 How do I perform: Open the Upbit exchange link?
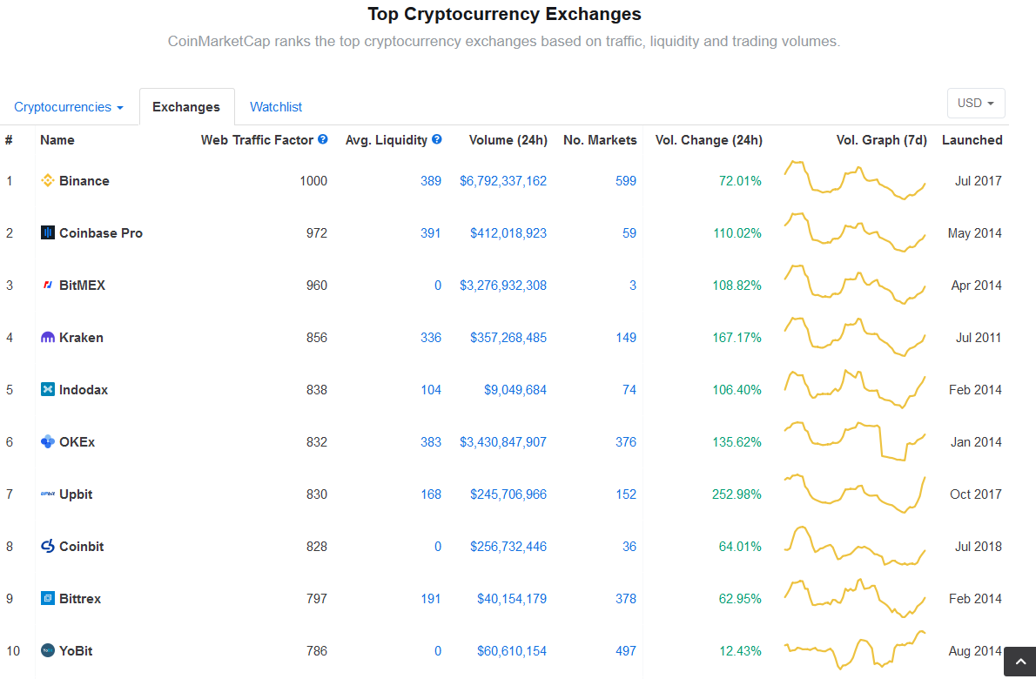tap(76, 494)
